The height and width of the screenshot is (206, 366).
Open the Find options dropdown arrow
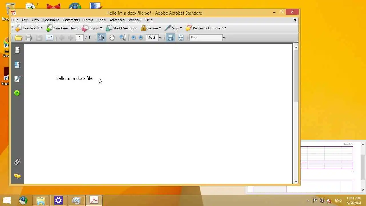pyautogui.click(x=224, y=38)
